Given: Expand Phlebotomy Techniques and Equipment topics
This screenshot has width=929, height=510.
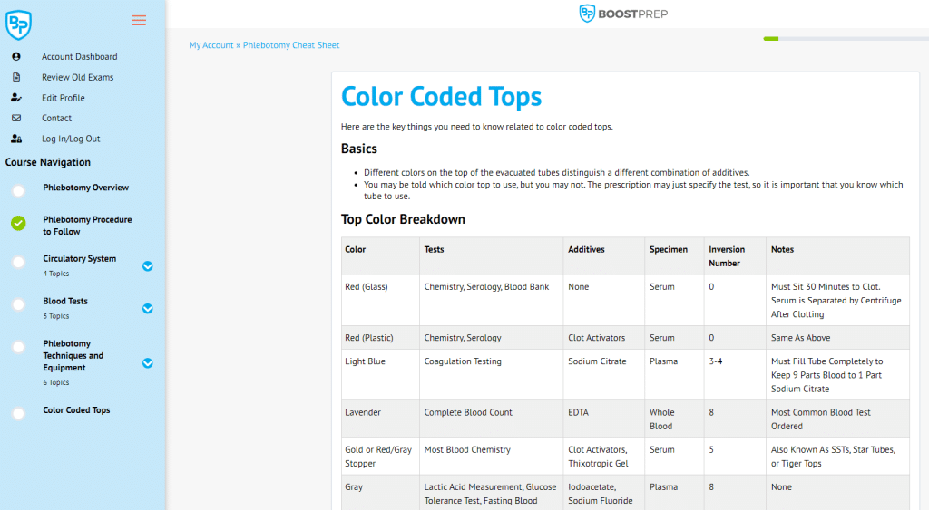Looking at the screenshot, I should point(148,363).
